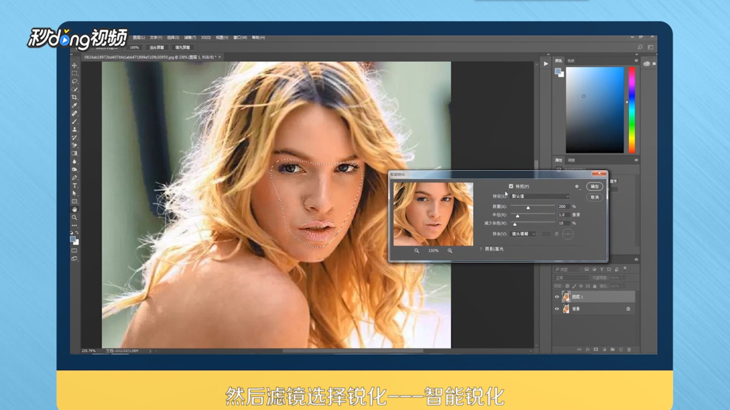Toggle visibility of the 背景 layer
Viewport: 730px width, 410px height.
pos(557,309)
